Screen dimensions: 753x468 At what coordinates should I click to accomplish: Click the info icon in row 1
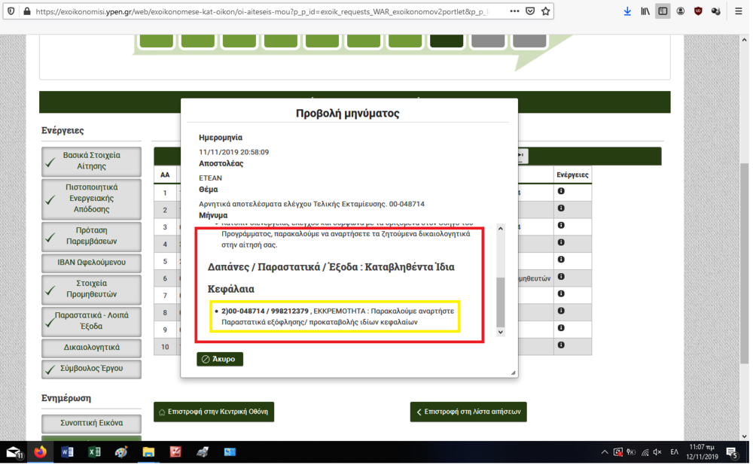[561, 192]
